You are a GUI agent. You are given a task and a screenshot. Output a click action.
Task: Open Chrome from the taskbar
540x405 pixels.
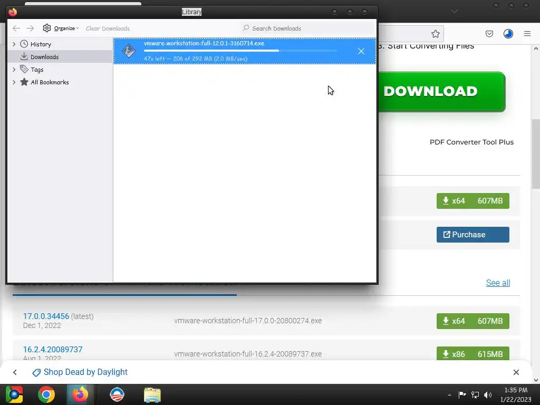point(46,394)
